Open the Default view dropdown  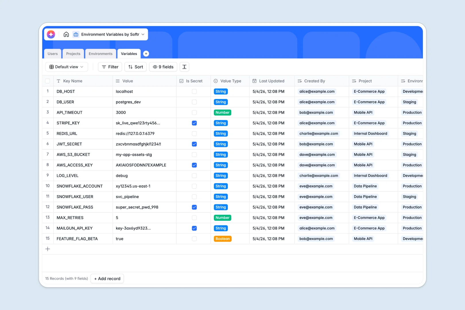[67, 67]
